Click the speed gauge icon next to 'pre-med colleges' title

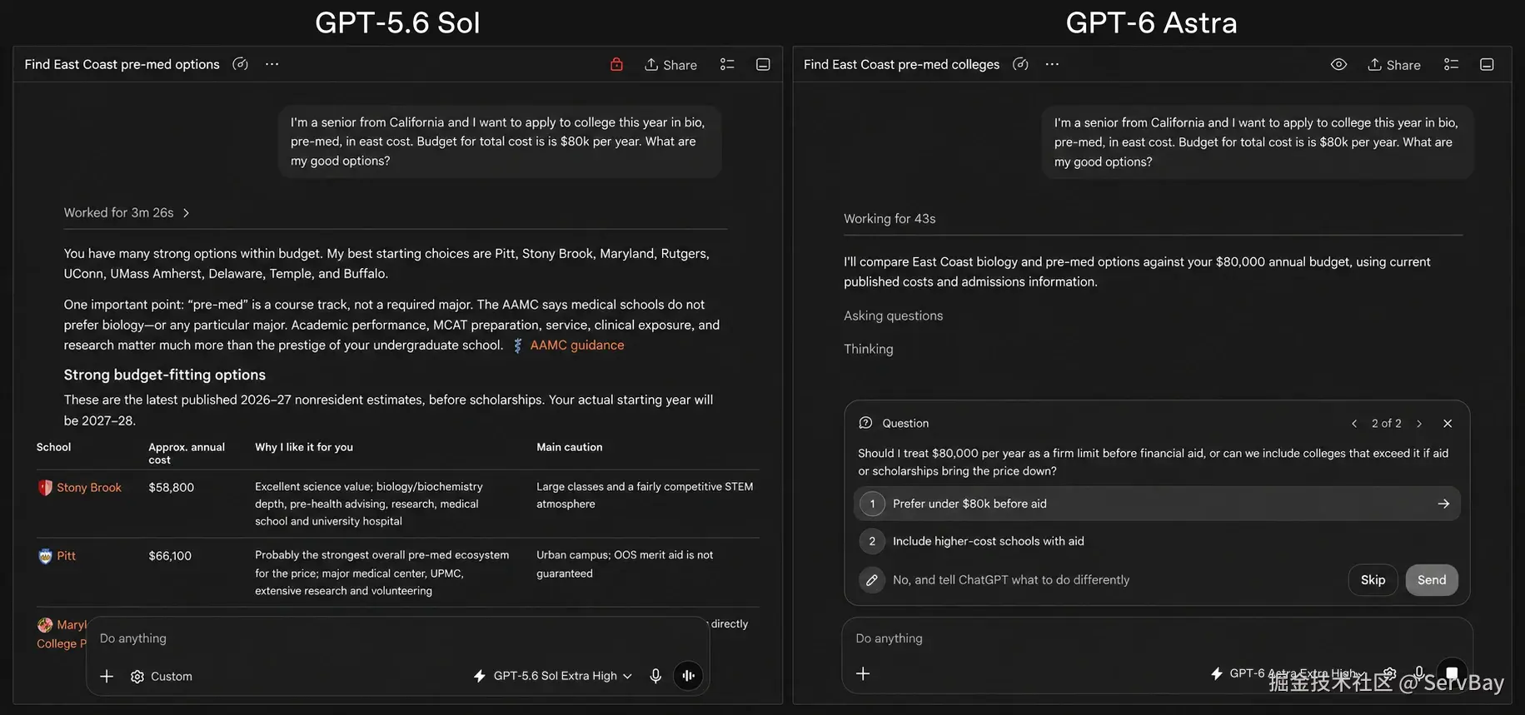point(1020,64)
